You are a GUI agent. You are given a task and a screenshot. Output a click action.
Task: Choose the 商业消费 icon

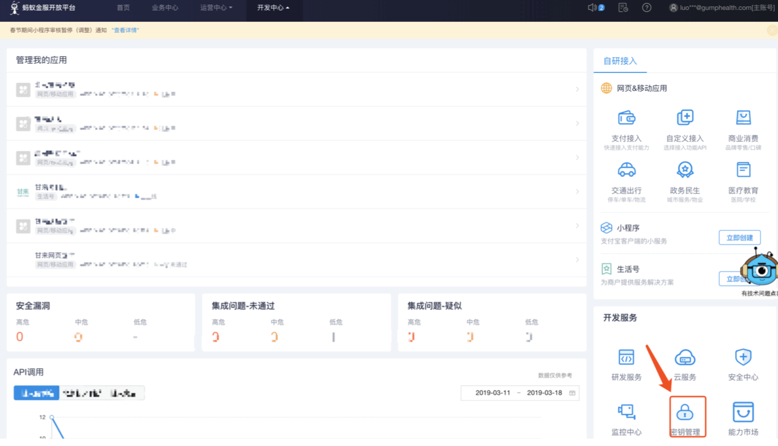tap(743, 117)
